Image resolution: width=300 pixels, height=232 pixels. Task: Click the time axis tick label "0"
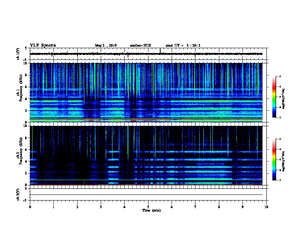[x=30, y=207]
